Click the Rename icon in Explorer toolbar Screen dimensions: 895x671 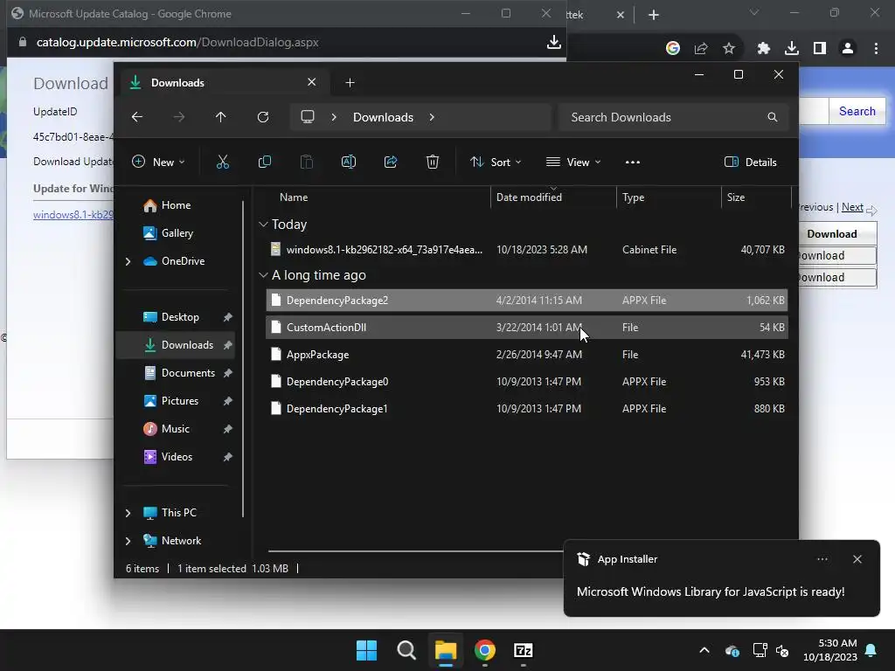point(349,162)
